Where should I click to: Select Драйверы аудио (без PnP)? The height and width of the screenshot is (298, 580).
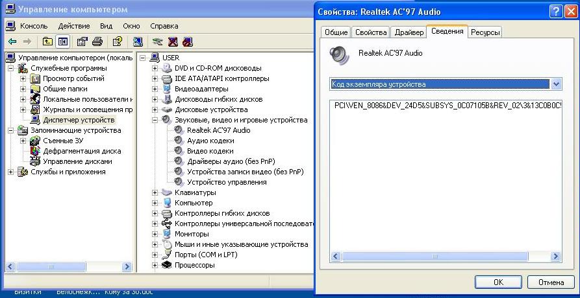tap(231, 161)
